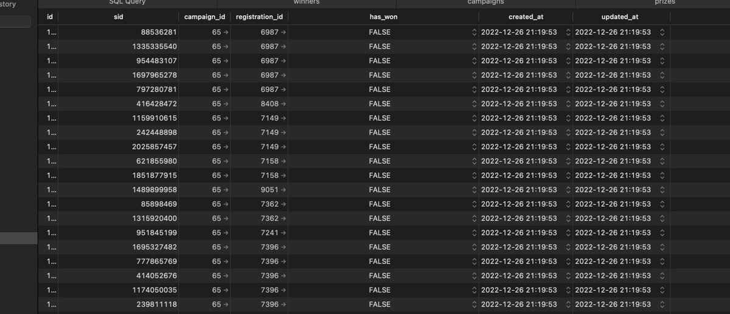Follow registration_id link arrow for sid 797280781
730x314 pixels.
283,89
